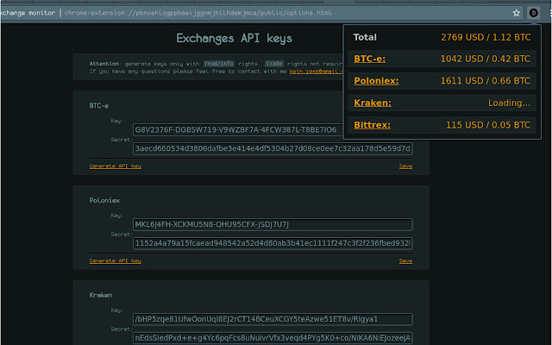Click the read/info rights tag
The width and height of the screenshot is (552, 345).
click(219, 63)
